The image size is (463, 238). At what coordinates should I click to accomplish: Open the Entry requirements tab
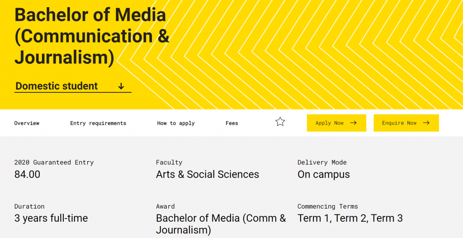[98, 123]
